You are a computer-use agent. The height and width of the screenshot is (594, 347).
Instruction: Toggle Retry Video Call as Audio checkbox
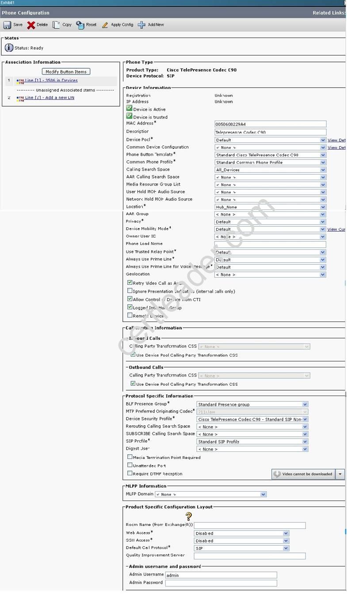tap(130, 283)
